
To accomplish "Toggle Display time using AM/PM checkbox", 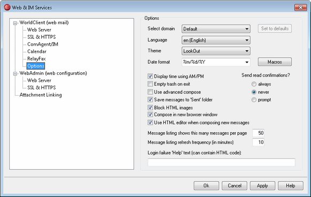I will tap(150, 76).
